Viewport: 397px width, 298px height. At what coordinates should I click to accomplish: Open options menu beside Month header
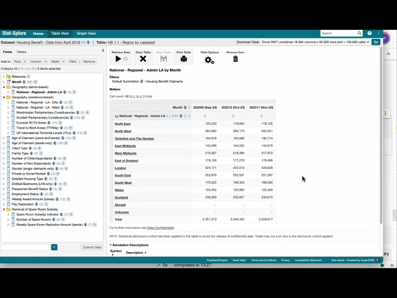[189, 107]
